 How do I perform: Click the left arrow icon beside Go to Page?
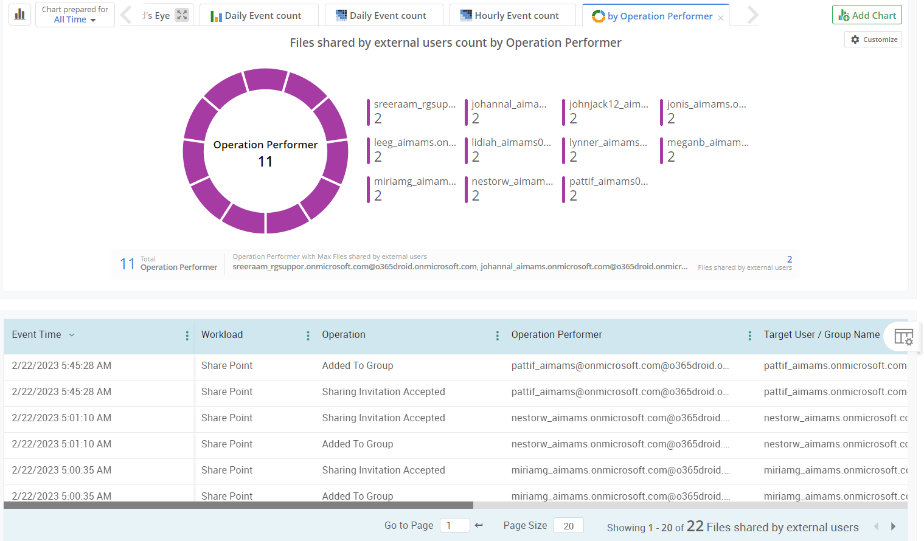point(479,525)
